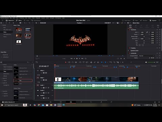Collapse the Audio FX tree node
The height and width of the screenshot is (122, 162).
tap(1, 83)
